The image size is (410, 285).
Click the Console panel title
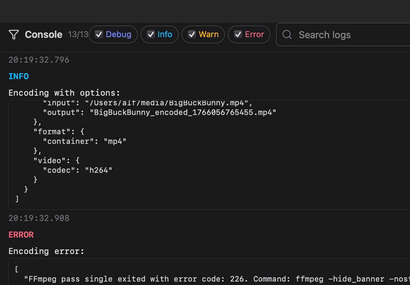(x=43, y=34)
